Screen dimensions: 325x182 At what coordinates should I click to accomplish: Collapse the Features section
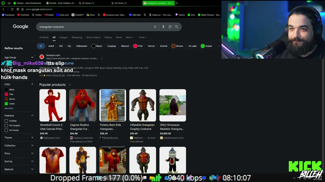tap(32, 116)
